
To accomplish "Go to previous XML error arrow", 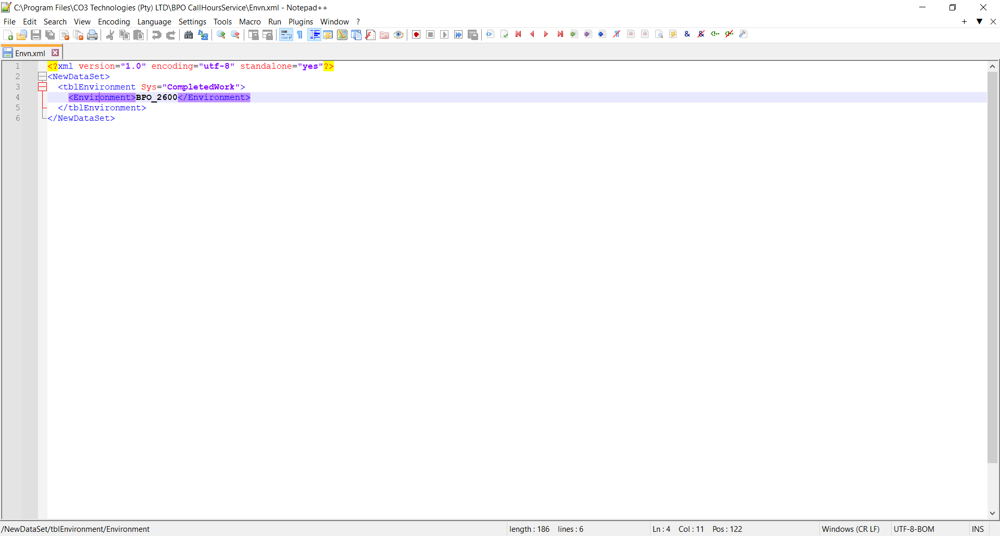I will tap(532, 34).
